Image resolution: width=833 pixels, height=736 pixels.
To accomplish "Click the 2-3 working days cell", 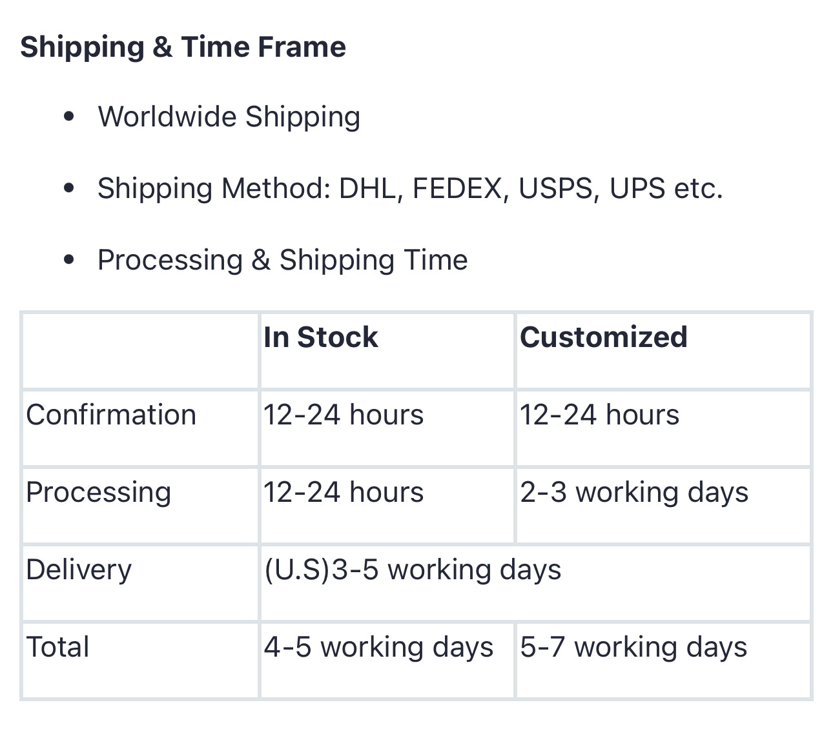I will coord(633,492).
